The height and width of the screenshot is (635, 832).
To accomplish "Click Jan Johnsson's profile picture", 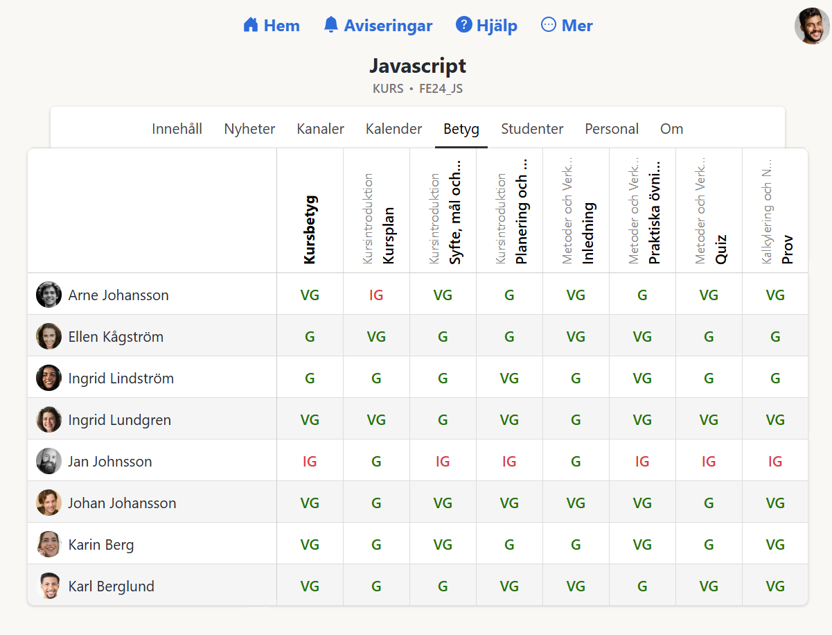I will tap(48, 461).
